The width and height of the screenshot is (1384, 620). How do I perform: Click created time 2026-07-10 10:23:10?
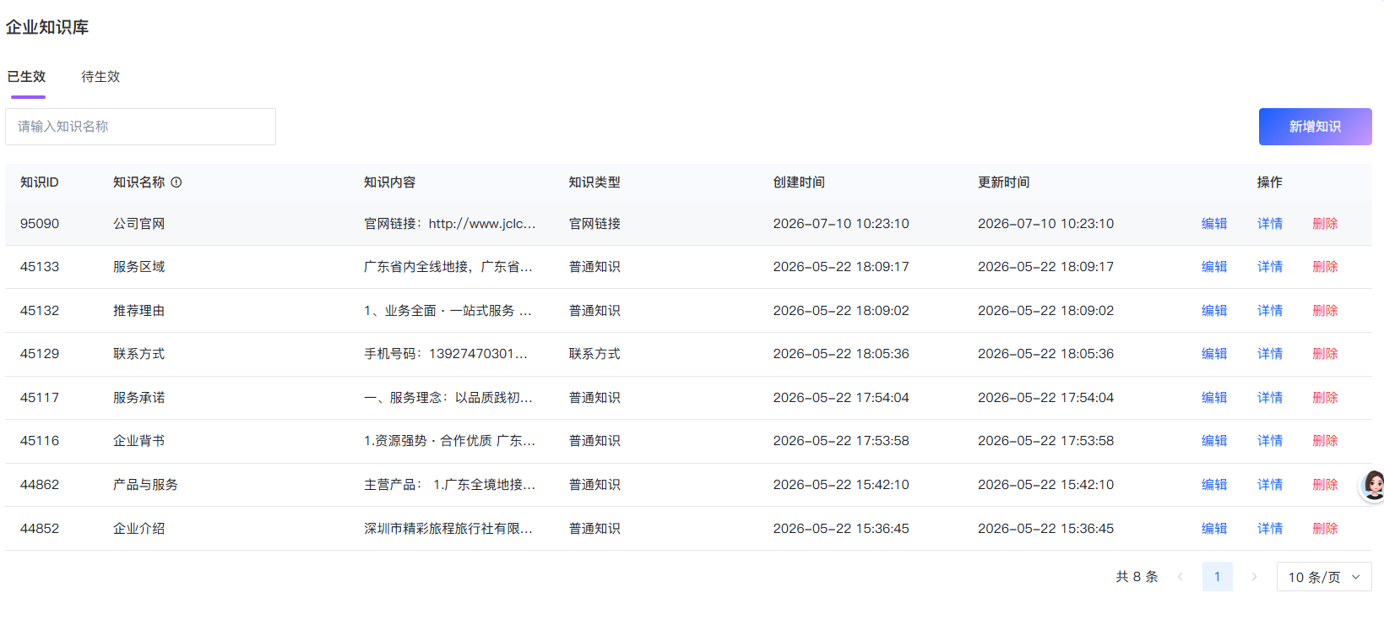click(x=841, y=224)
